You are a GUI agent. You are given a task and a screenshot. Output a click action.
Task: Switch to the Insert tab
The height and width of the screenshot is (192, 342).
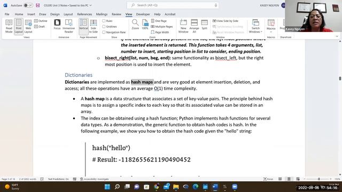tap(31, 14)
